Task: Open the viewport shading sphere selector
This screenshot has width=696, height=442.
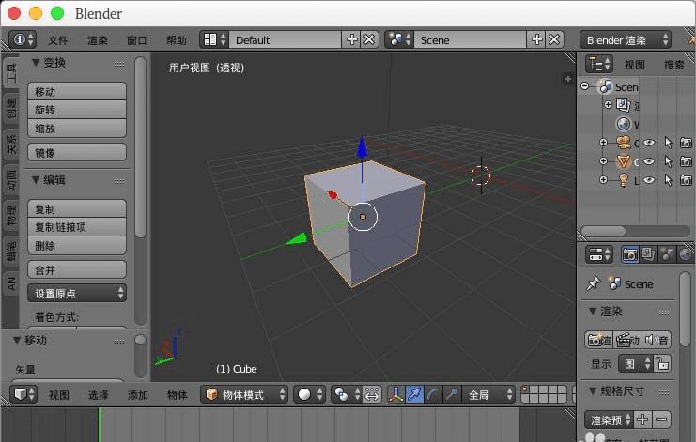Action: (x=309, y=394)
